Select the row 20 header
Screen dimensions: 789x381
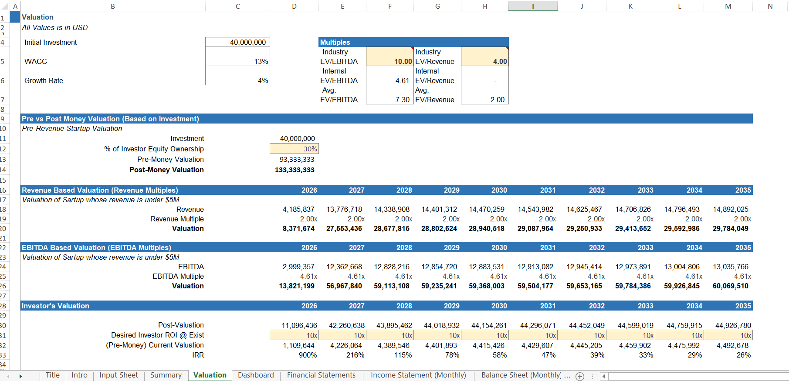pyautogui.click(x=3, y=229)
